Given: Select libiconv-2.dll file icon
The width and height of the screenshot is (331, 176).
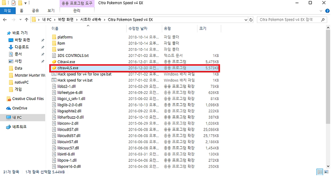Looking at the screenshot, I should coord(54,123).
